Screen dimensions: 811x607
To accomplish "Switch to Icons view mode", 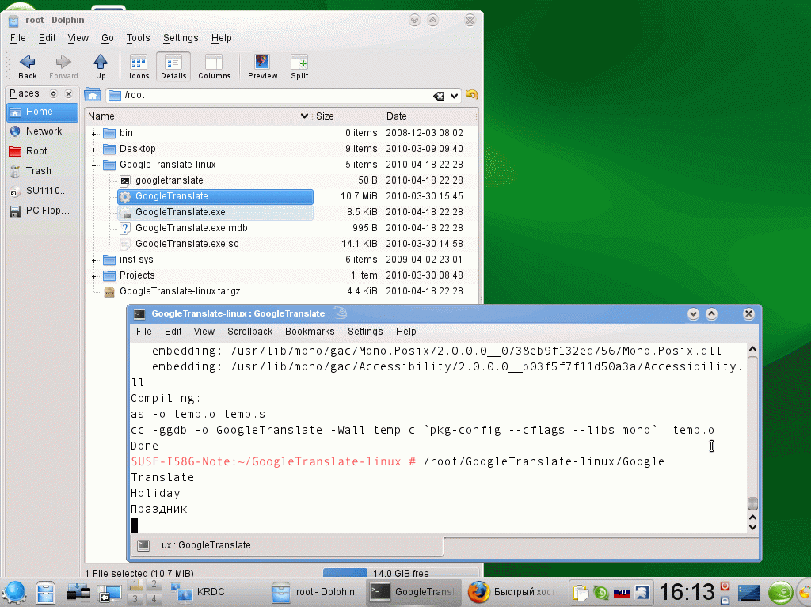I will coord(139,67).
